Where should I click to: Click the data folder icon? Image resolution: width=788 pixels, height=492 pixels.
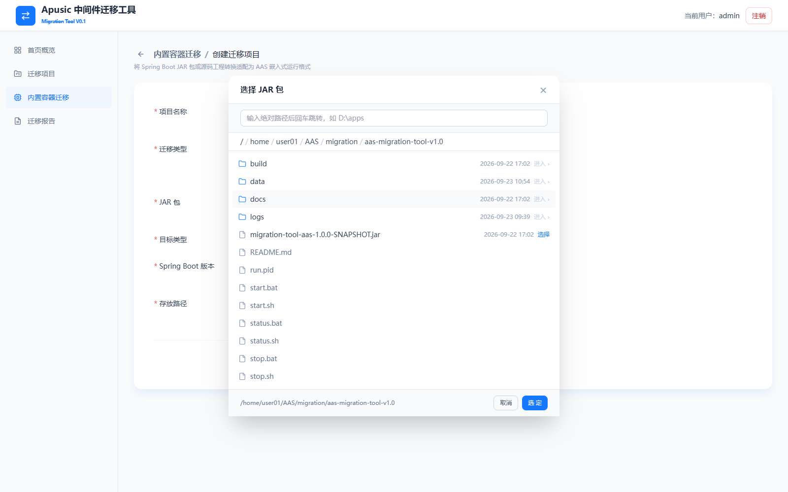[x=242, y=182]
